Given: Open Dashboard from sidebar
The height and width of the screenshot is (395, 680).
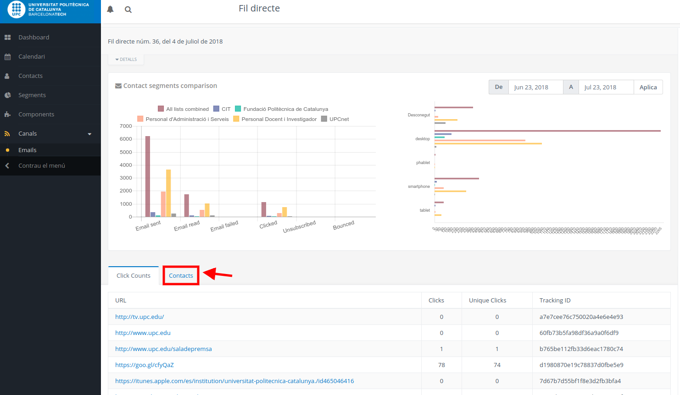Looking at the screenshot, I should 33,37.
